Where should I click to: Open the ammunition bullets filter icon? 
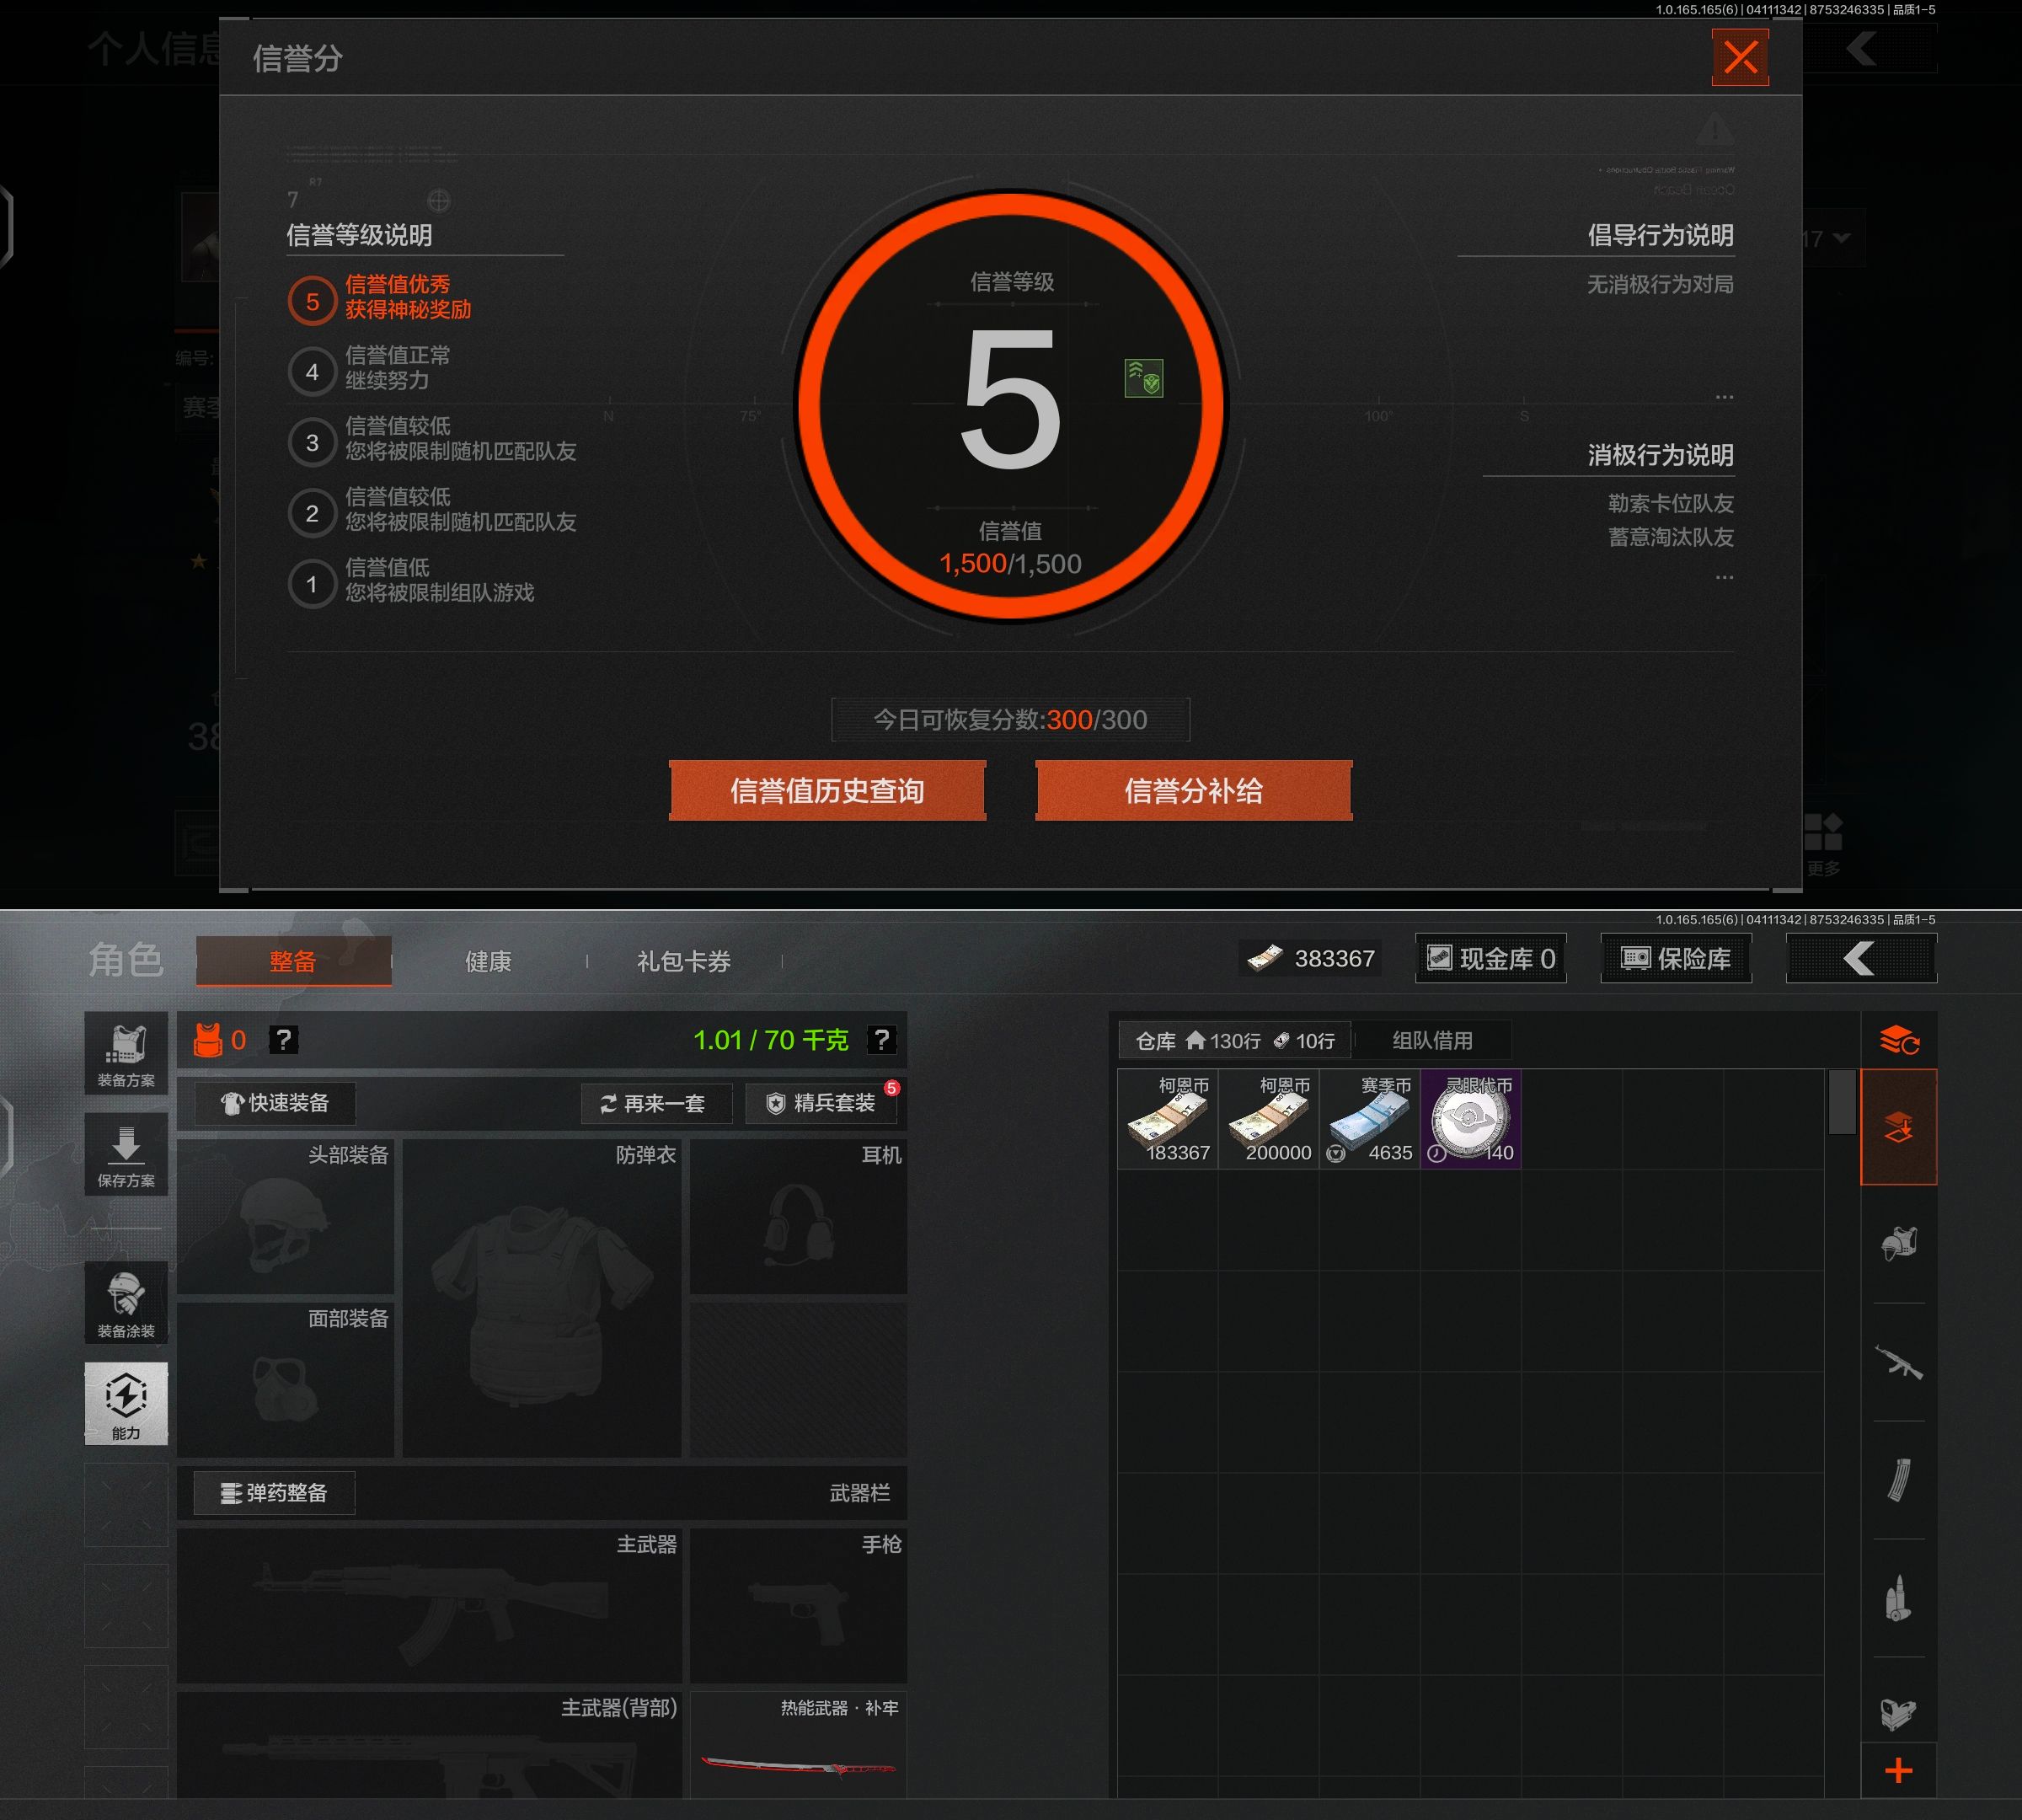point(1898,1598)
